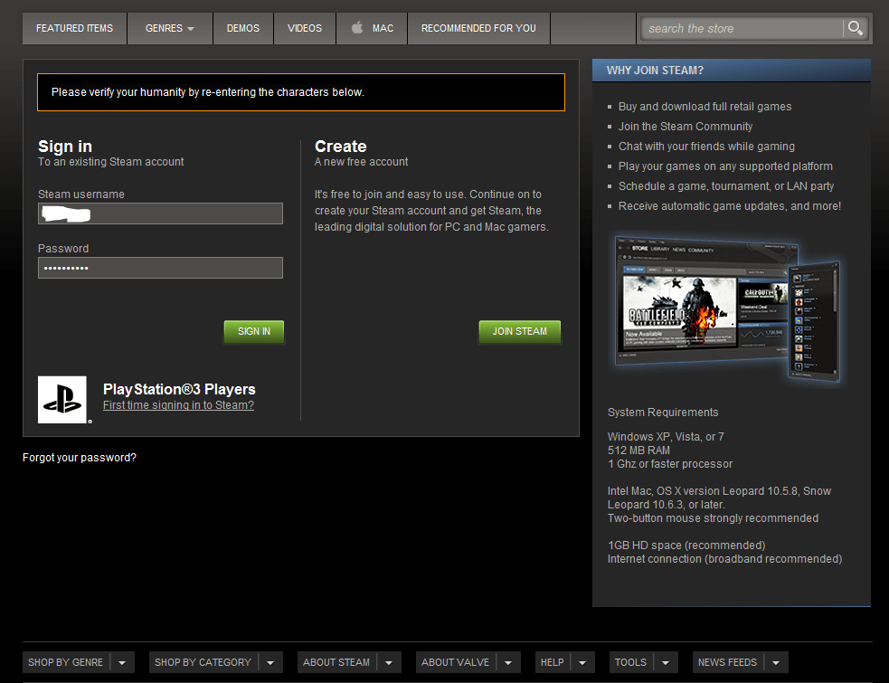This screenshot has width=889, height=683.
Task: Expand the About Valve dropdown
Action: pyautogui.click(x=507, y=661)
